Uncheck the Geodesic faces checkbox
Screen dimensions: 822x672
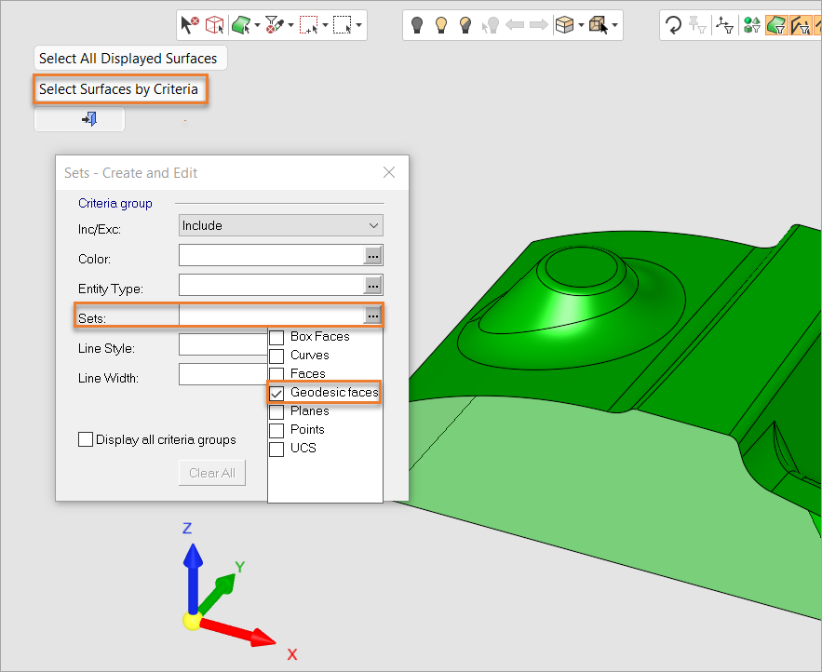[x=276, y=393]
